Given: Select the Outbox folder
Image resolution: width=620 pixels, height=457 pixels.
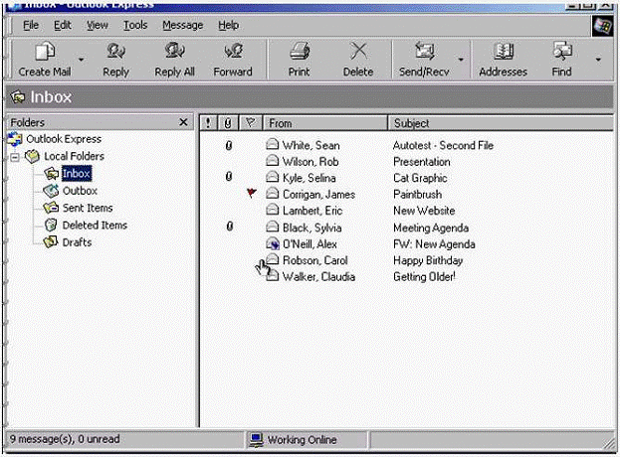Looking at the screenshot, I should 80,191.
